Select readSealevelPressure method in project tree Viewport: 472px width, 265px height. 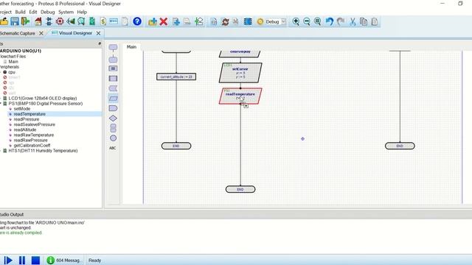35,124
